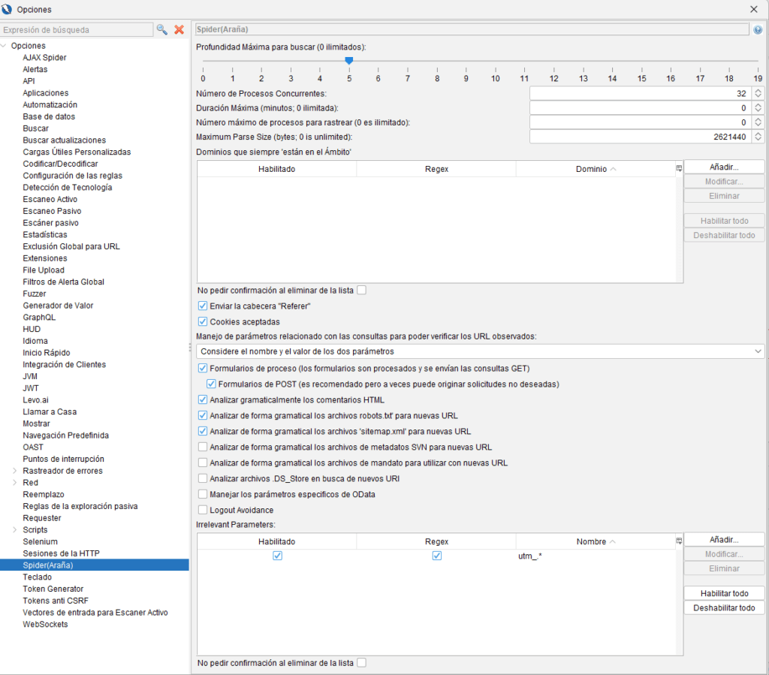Click the 'Número de Procesos Concurrentes' field
Screen dimensions: 769x675
click(640, 93)
